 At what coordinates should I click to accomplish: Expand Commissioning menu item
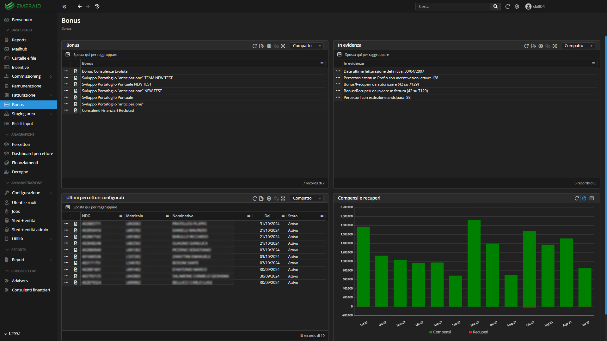coord(28,76)
